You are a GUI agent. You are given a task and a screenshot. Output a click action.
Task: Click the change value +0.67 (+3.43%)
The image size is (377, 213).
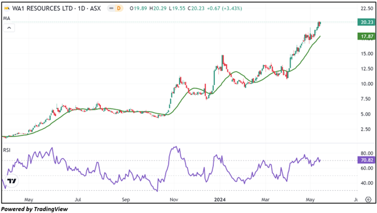pos(224,9)
